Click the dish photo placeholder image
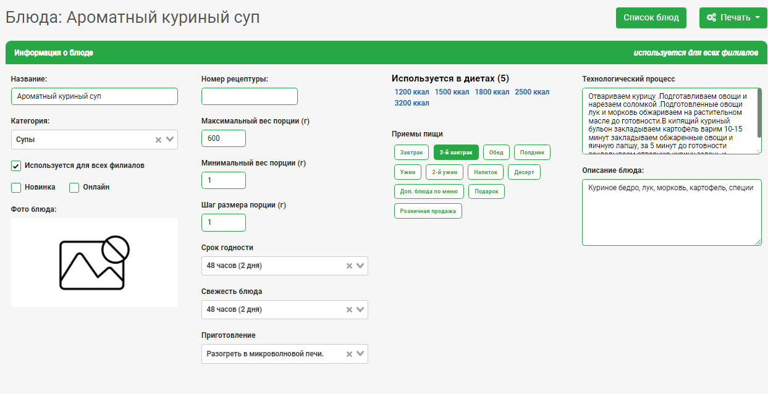This screenshot has width=768, height=394. [95, 262]
